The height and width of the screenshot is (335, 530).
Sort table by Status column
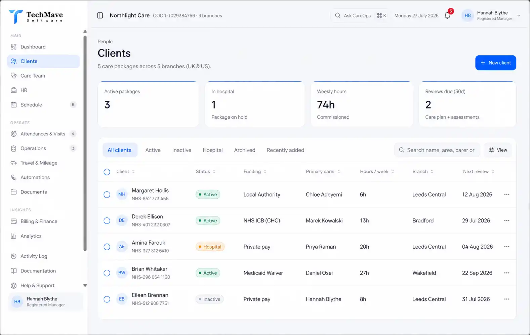coord(206,171)
